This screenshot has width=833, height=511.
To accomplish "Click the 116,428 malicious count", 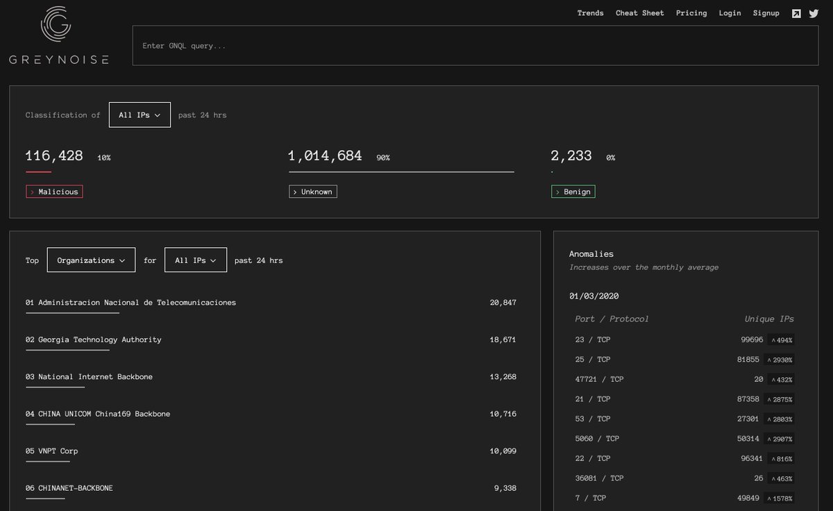I will 54,156.
